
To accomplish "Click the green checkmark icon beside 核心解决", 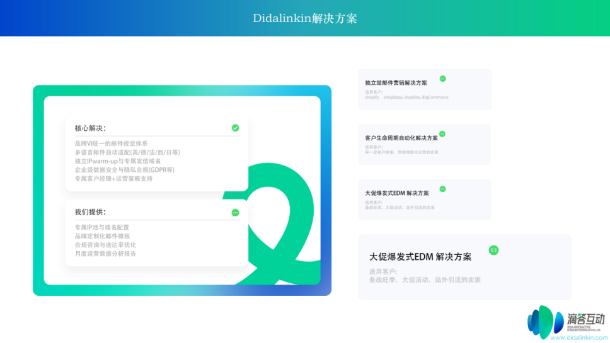I will pos(235,128).
